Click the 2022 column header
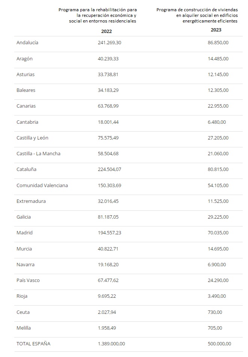The image size is (248, 357). pos(107,31)
